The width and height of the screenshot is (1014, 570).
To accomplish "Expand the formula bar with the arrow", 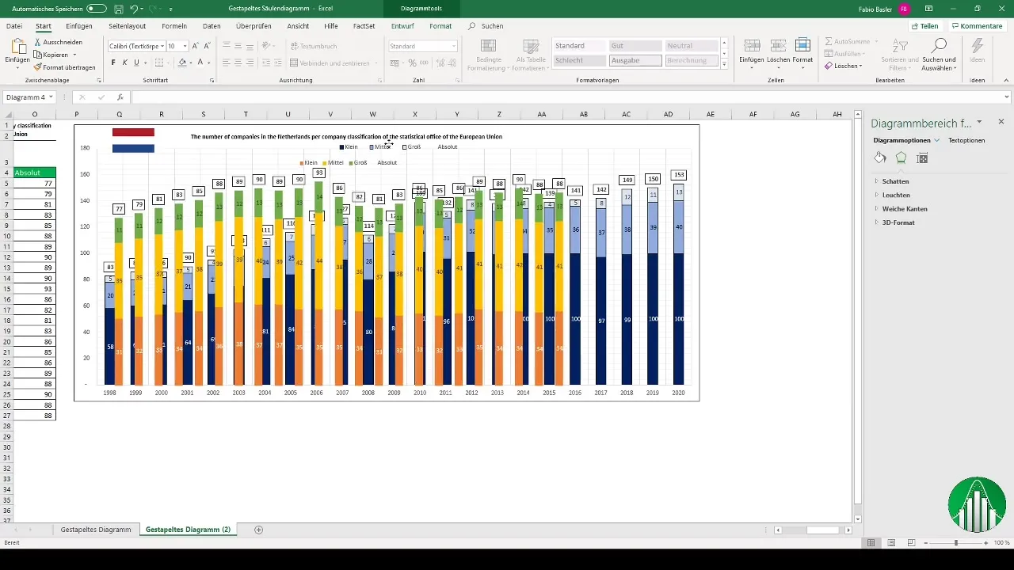I will coord(1007,97).
